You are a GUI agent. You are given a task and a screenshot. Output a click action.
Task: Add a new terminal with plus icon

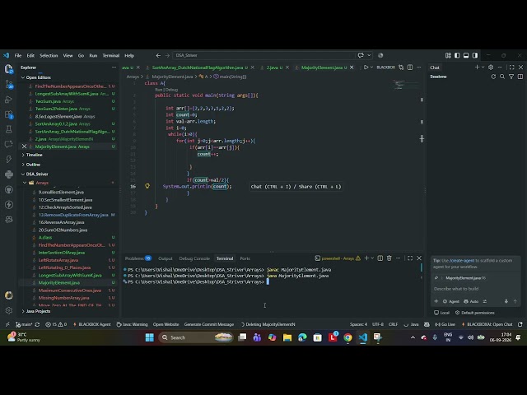[x=366, y=258]
